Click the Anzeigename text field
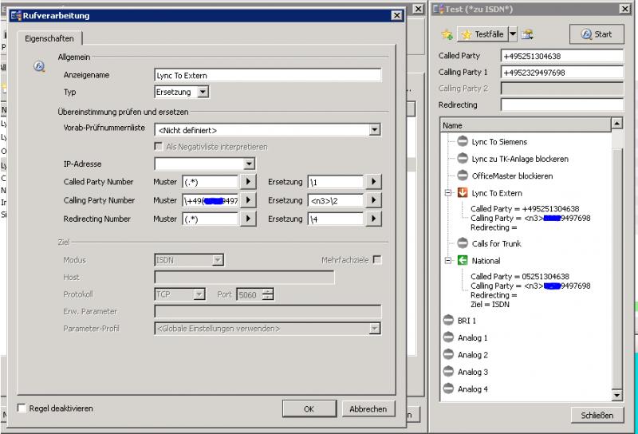638x434 pixels. pyautogui.click(x=267, y=75)
